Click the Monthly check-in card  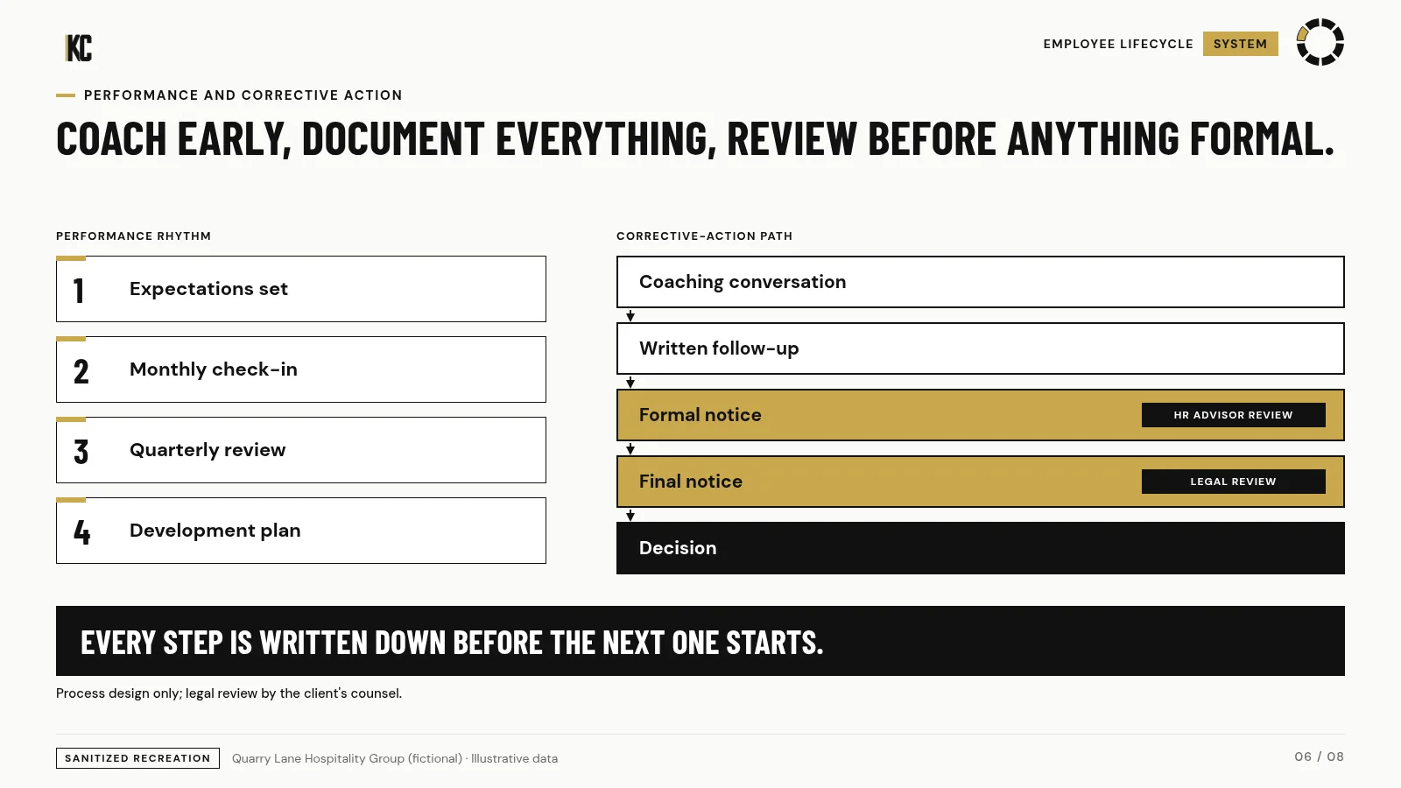coord(301,369)
